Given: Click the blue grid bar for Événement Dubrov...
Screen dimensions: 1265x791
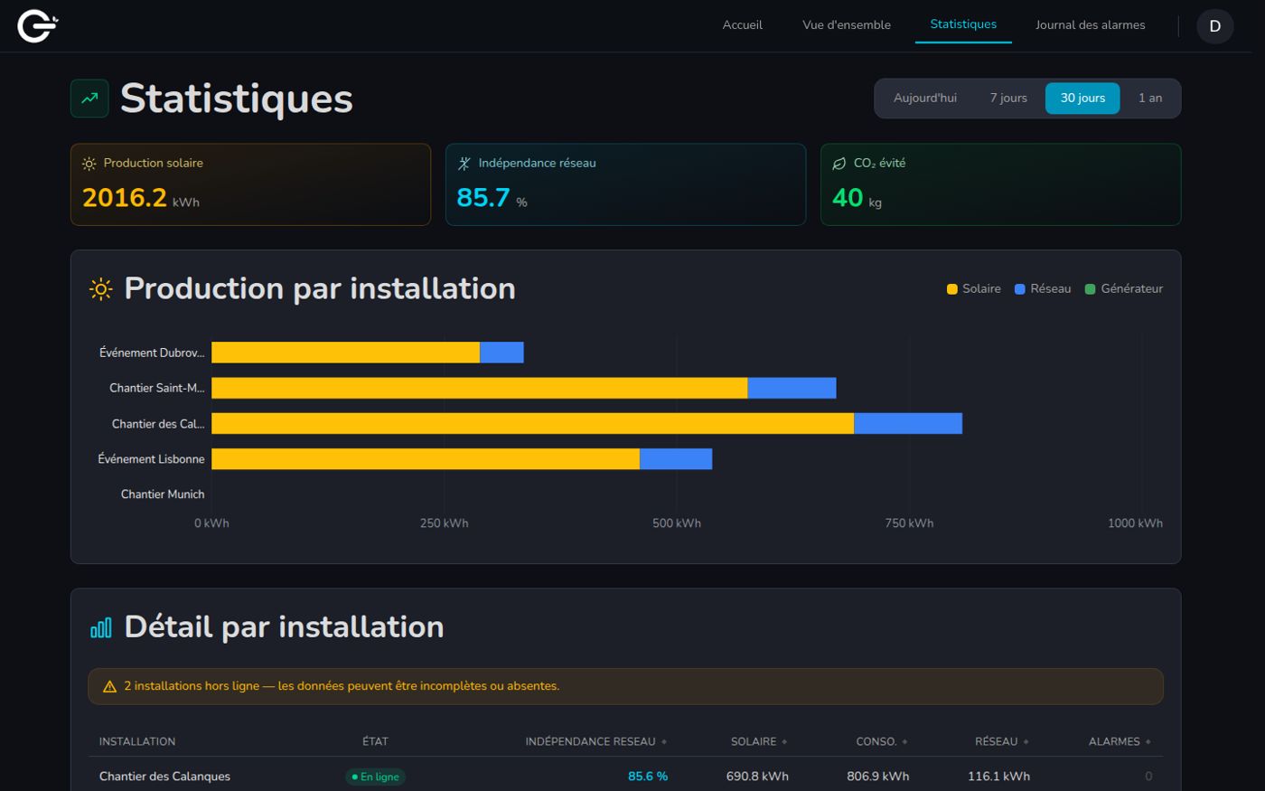Looking at the screenshot, I should [501, 353].
